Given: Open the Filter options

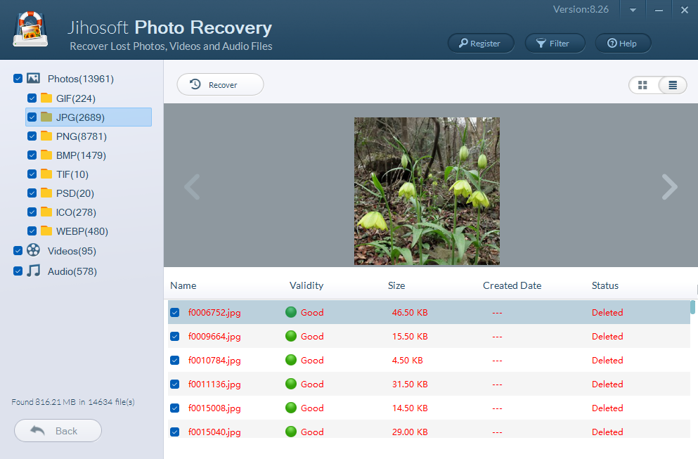Looking at the screenshot, I should click(x=555, y=43).
